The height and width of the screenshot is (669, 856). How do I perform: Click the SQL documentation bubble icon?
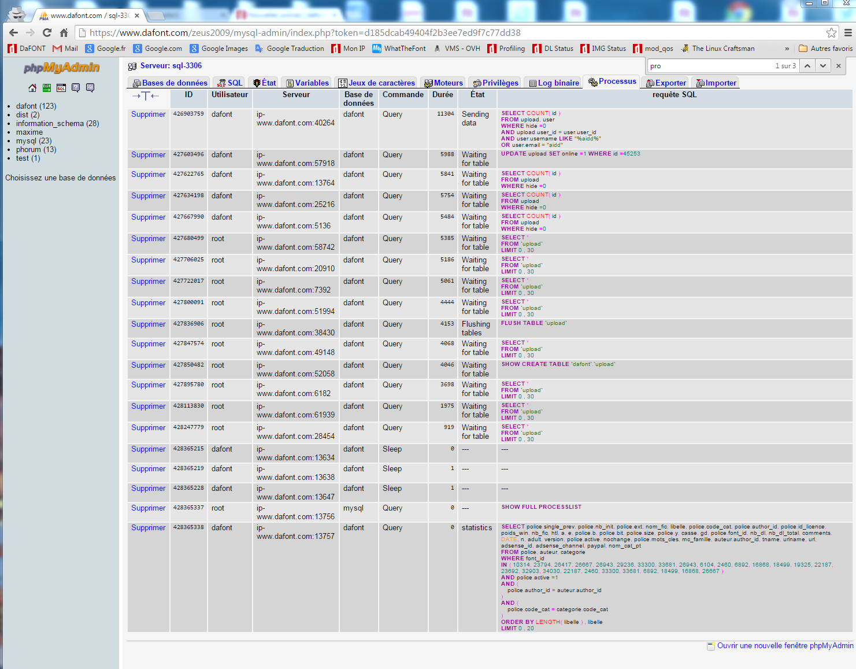[x=90, y=88]
